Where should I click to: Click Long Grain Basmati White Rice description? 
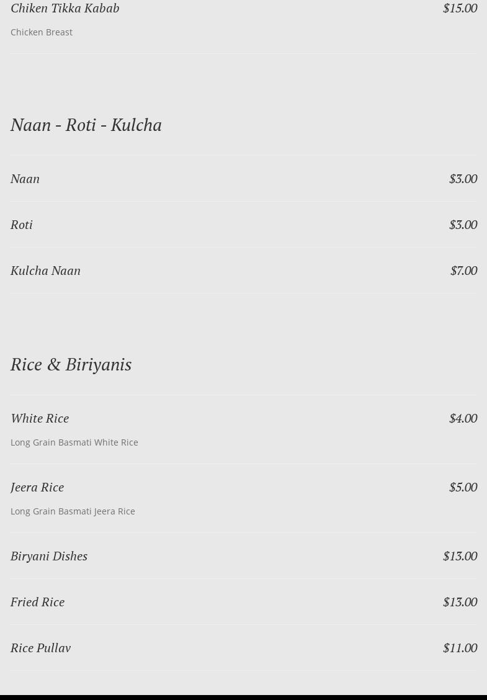point(74,442)
